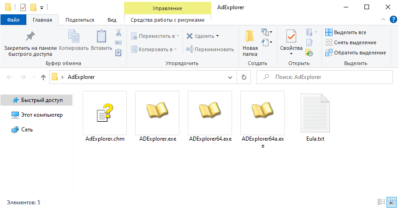Click Выделить все button

pos(346,32)
